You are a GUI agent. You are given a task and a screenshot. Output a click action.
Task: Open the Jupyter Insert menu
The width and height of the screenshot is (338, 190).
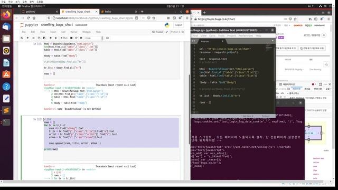53,32
